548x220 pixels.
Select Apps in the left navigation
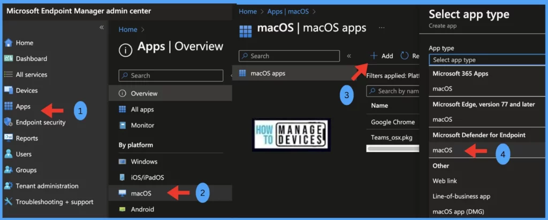point(23,106)
